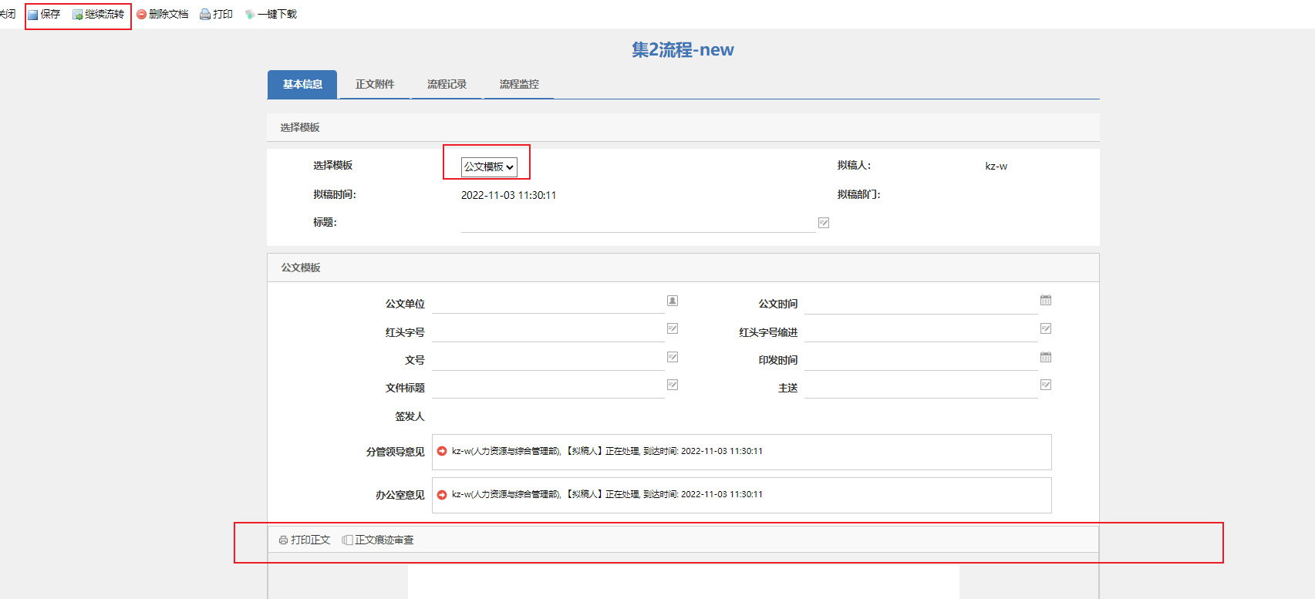Open the 正文附件 tab
Image resolution: width=1315 pixels, height=599 pixels.
pyautogui.click(x=375, y=84)
